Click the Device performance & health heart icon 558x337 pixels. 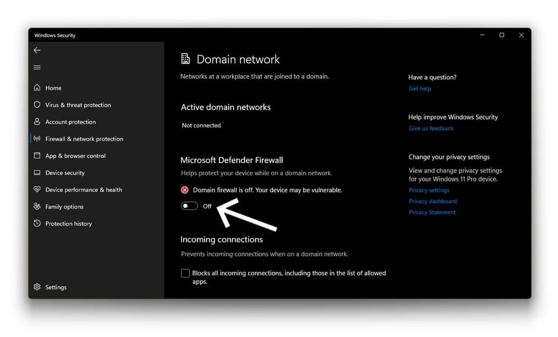click(37, 189)
